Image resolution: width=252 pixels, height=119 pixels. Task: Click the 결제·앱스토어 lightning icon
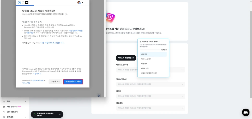(x=4, y=112)
